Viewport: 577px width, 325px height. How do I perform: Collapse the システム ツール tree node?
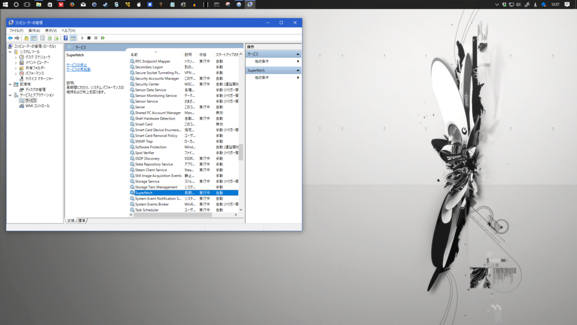pos(10,52)
